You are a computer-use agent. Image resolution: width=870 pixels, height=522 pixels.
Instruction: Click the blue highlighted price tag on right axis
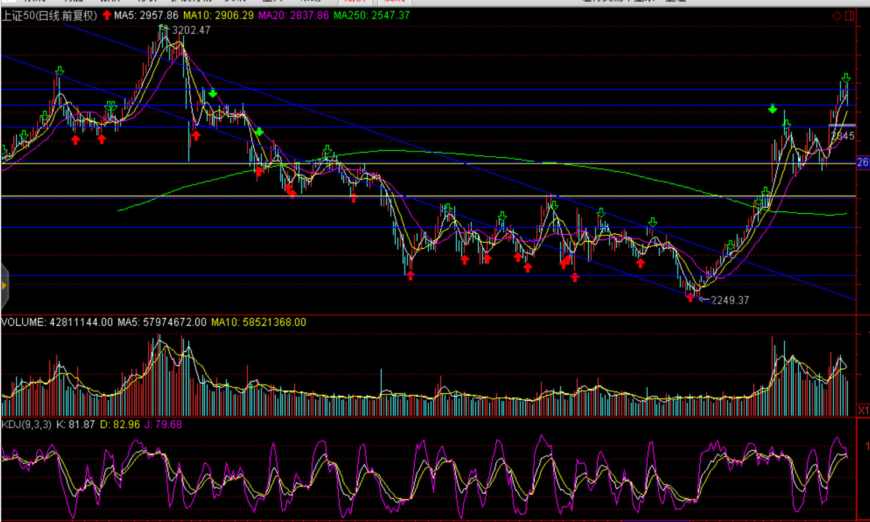[862, 162]
